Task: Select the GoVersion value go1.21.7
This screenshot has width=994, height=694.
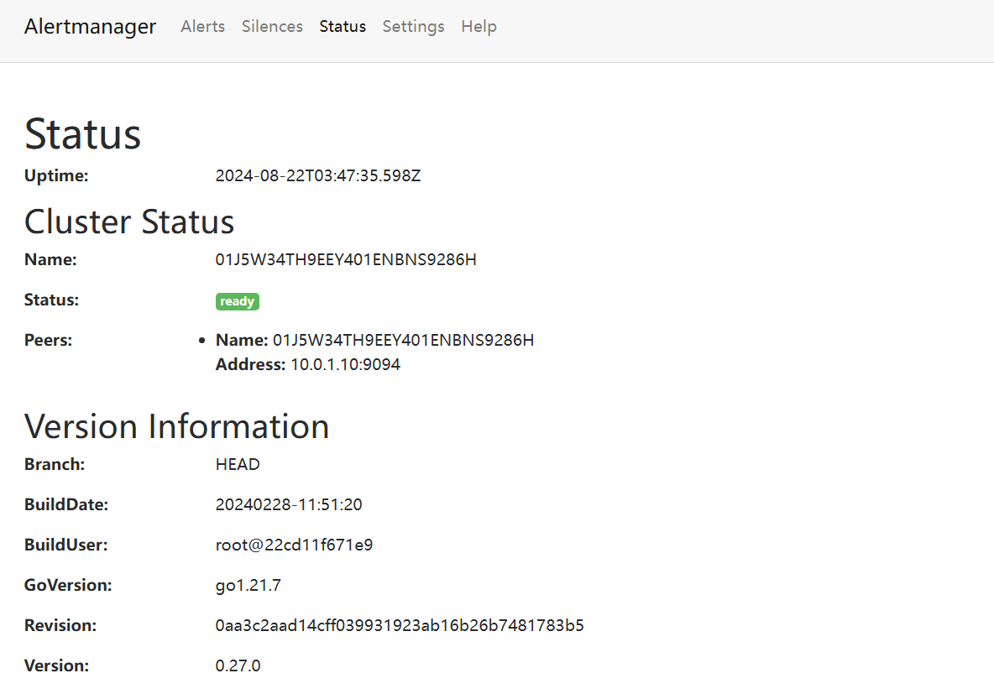Action: click(248, 585)
